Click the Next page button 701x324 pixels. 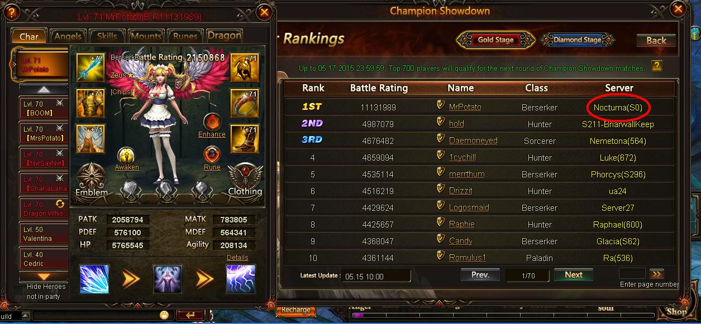(574, 274)
